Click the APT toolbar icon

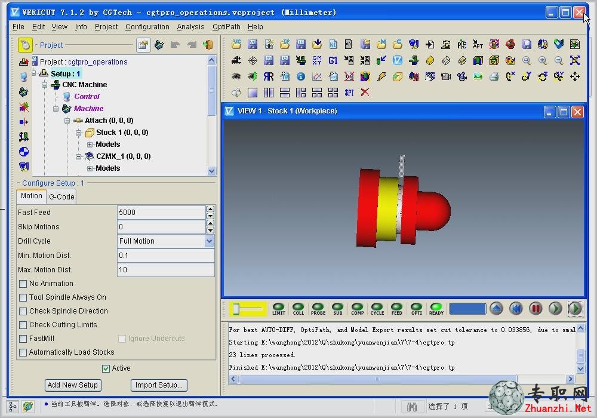pos(478,45)
